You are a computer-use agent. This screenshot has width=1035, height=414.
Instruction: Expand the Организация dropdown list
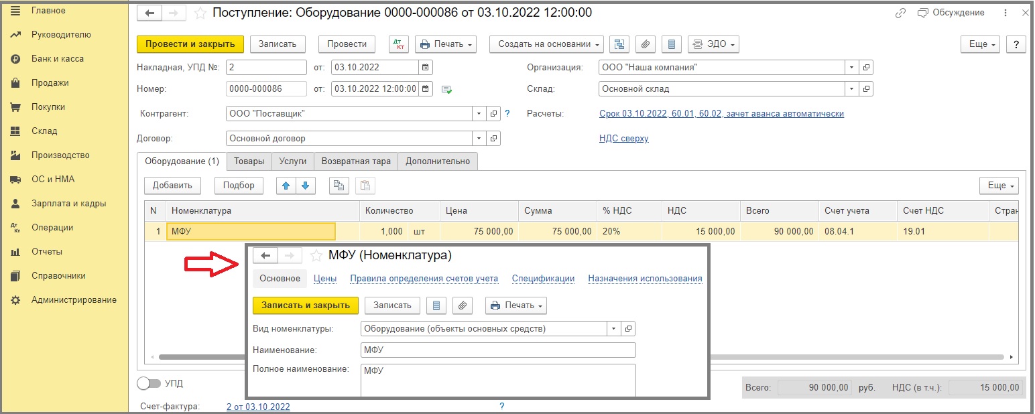pos(851,68)
